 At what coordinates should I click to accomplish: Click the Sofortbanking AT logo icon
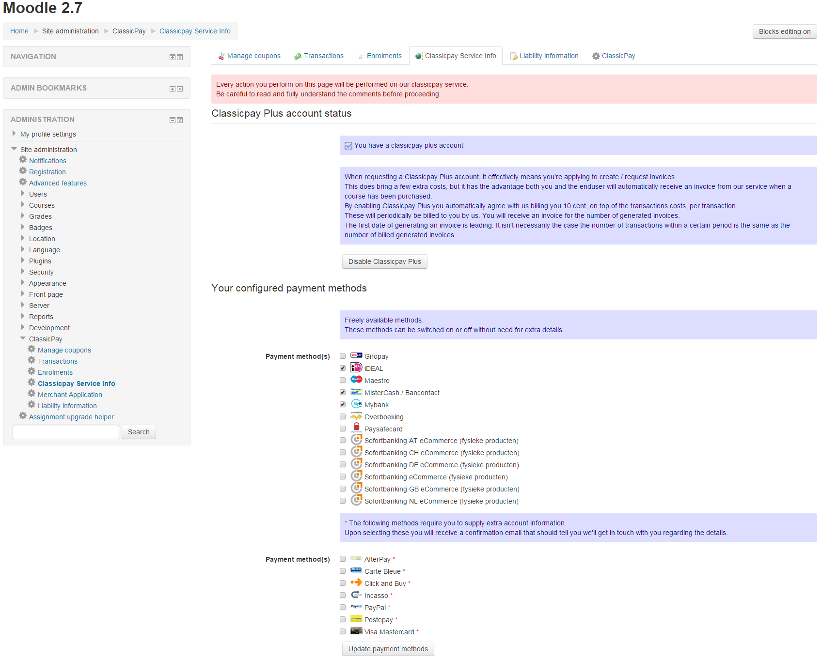coord(356,439)
